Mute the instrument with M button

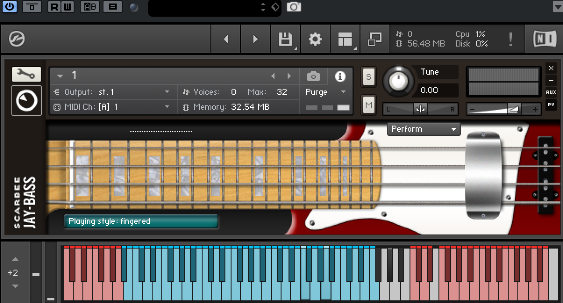click(x=368, y=105)
